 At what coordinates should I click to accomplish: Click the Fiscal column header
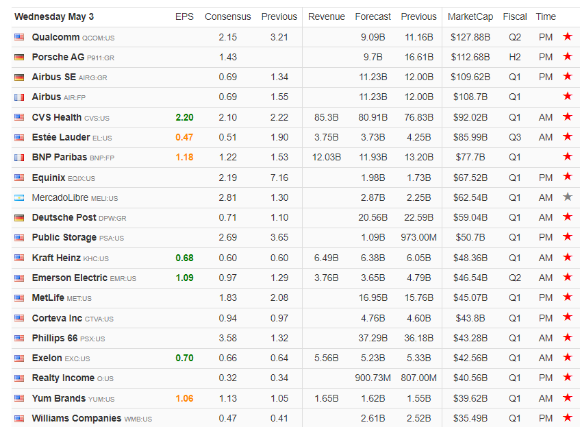tap(514, 16)
